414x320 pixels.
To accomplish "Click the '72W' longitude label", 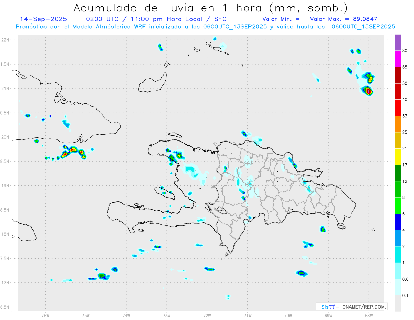I will click(x=207, y=315).
